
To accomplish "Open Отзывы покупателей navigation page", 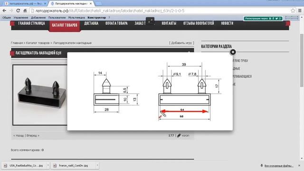I will pos(199,23).
